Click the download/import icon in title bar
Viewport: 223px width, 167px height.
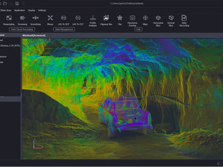coord(11,3)
